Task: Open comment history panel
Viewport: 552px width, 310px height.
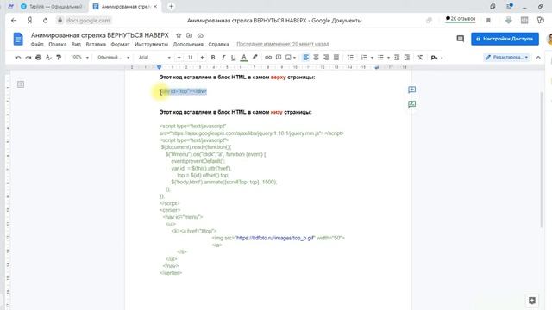Action: click(x=460, y=39)
